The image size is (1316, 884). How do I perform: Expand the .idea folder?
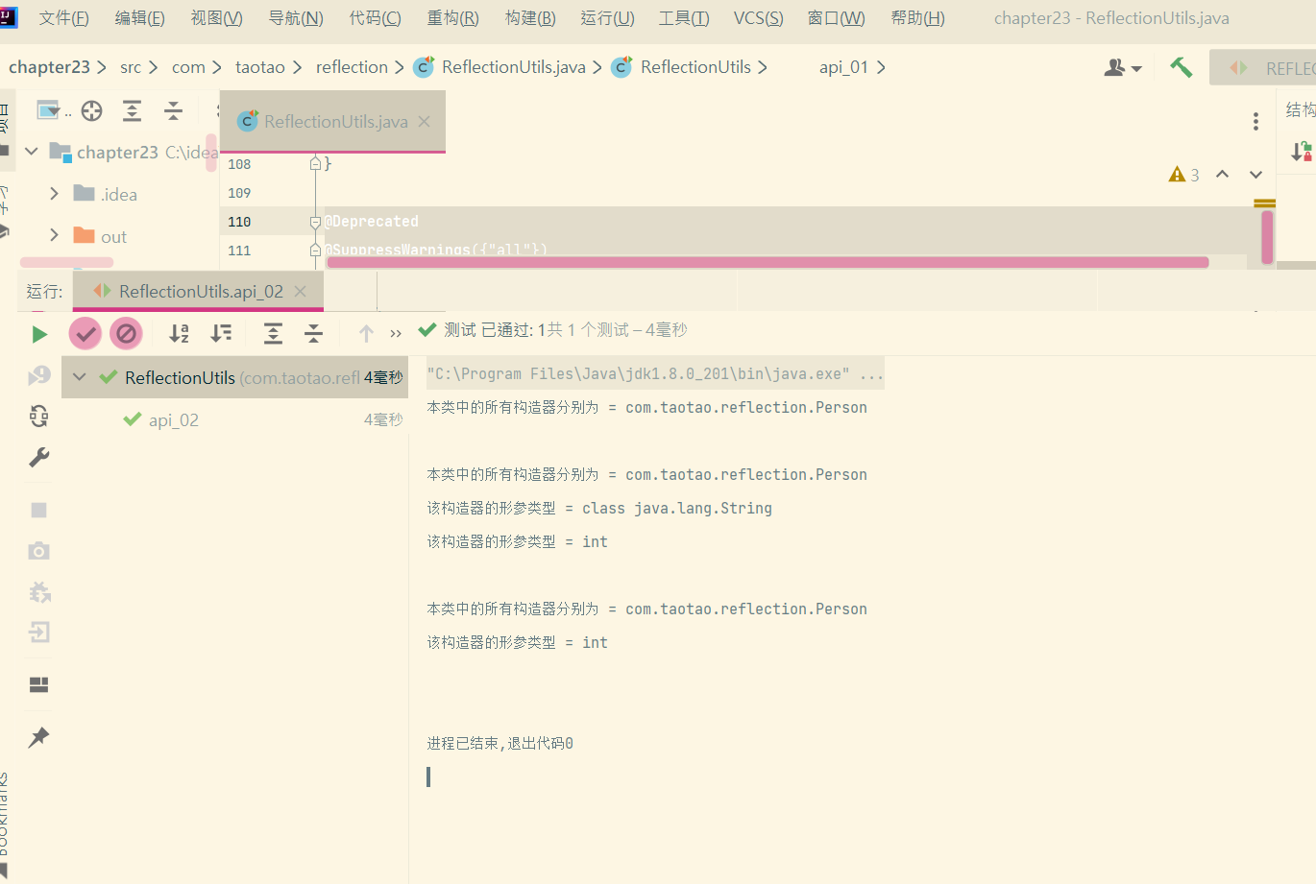pos(54,193)
